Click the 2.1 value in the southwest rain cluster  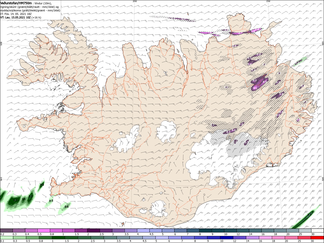point(31,196)
